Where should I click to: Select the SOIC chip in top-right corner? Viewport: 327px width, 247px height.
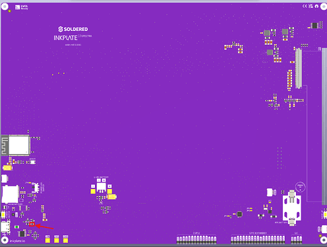315,26
